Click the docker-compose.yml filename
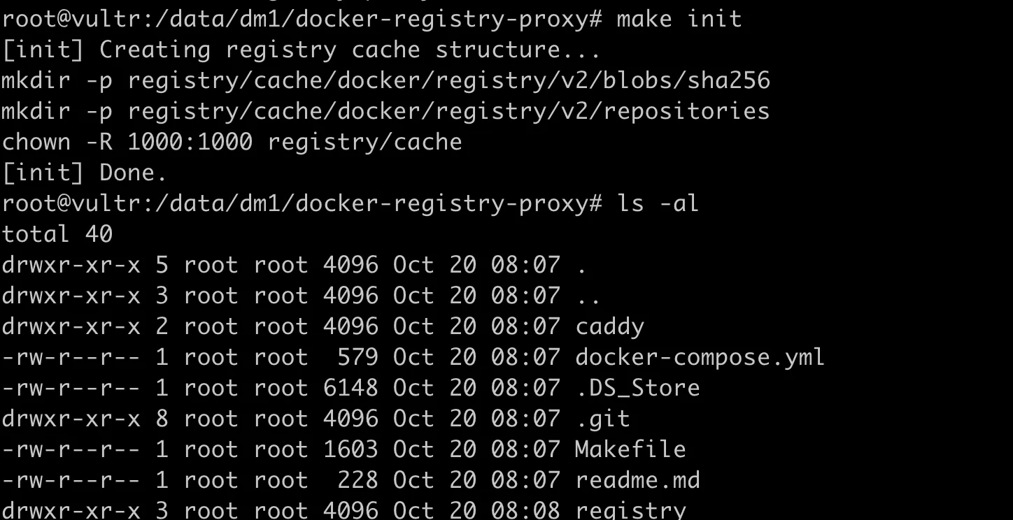1013x520 pixels. (x=700, y=357)
